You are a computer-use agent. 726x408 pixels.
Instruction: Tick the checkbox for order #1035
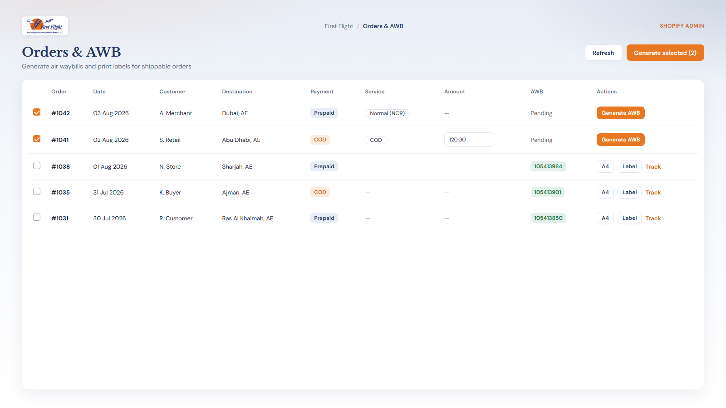coord(37,191)
